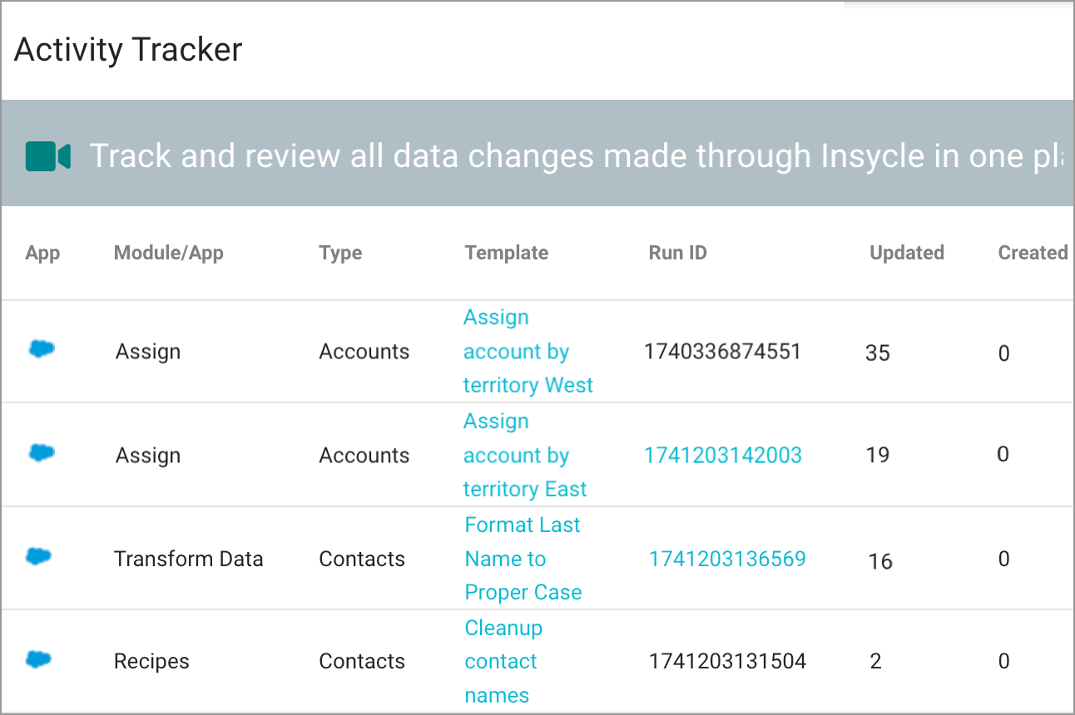Open the Assign account by territory East template

525,455
